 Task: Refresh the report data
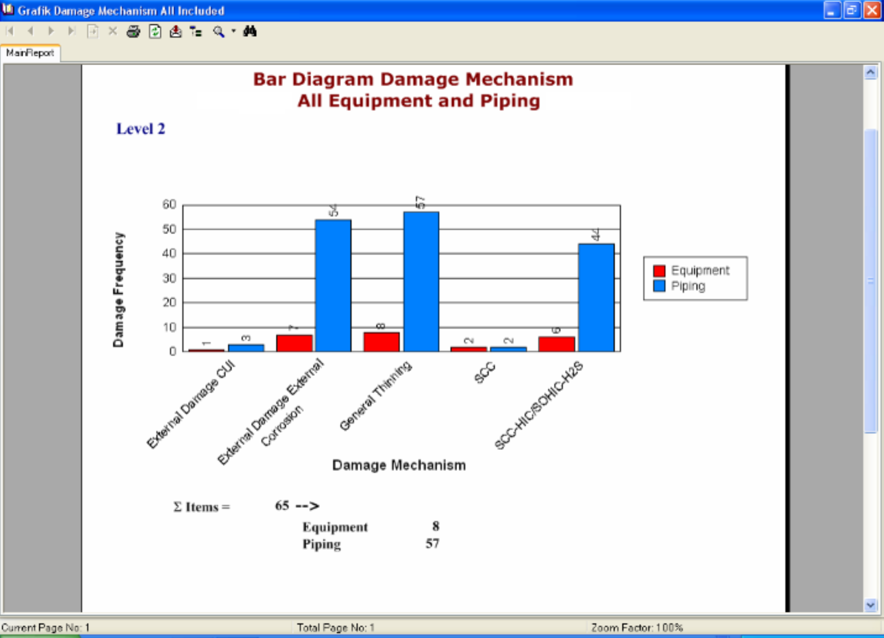[155, 31]
